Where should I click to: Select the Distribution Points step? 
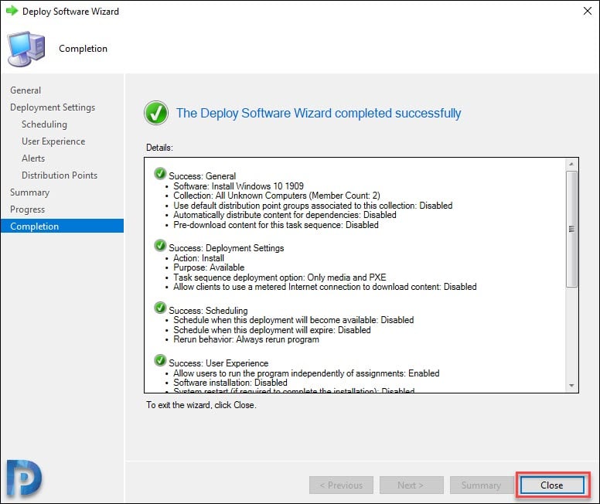[60, 175]
